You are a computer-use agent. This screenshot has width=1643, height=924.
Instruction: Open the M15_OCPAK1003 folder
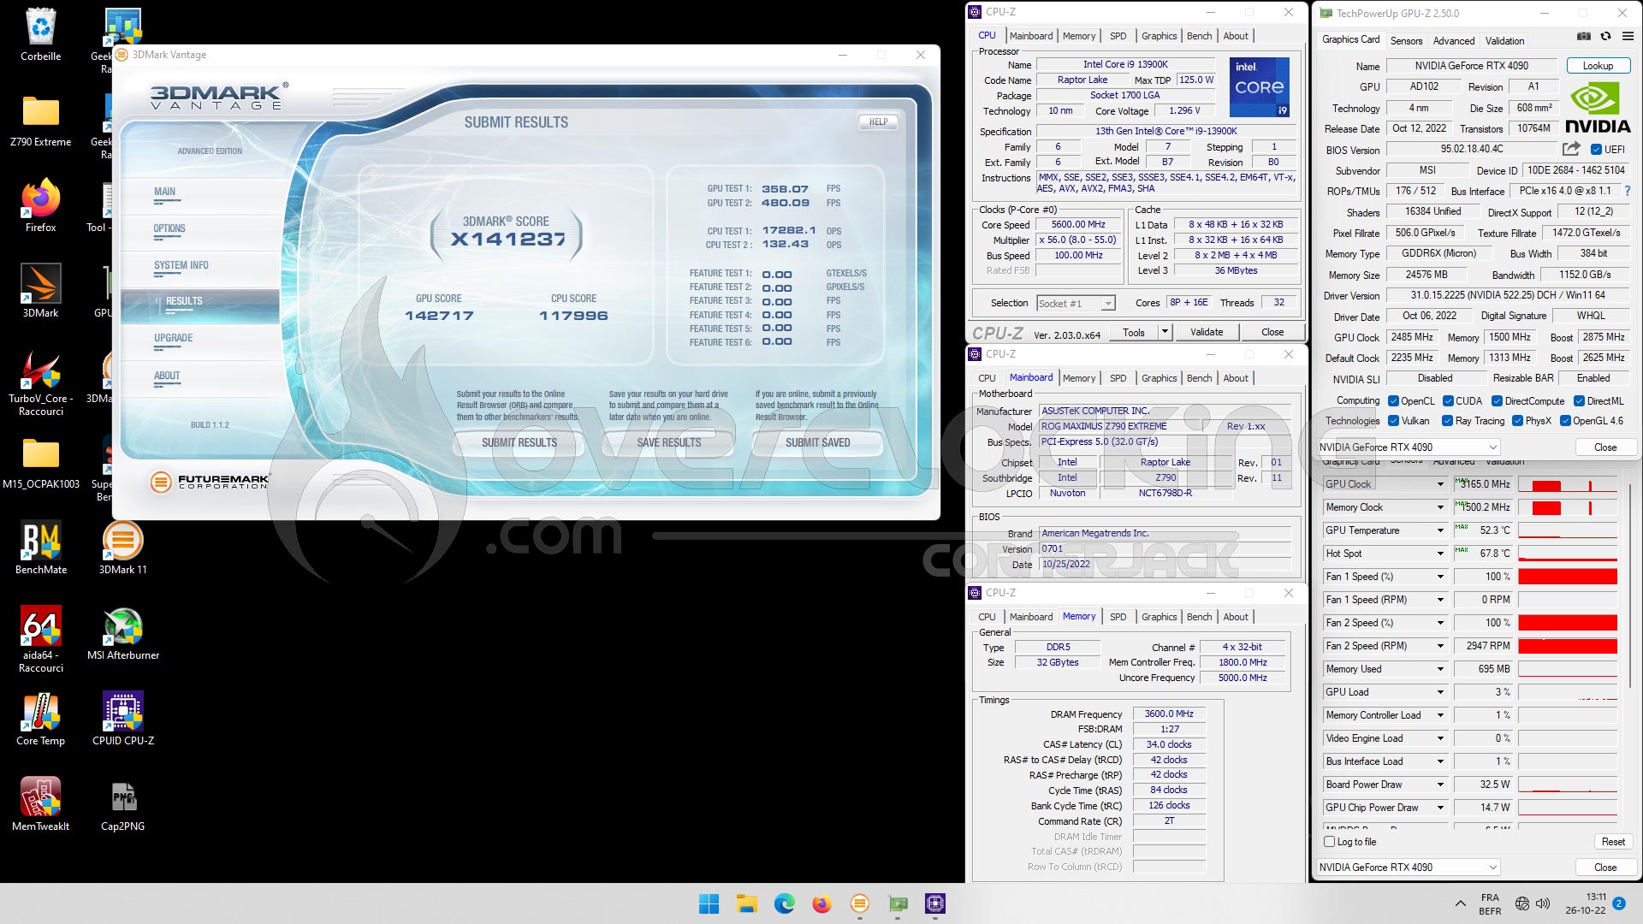pos(40,463)
